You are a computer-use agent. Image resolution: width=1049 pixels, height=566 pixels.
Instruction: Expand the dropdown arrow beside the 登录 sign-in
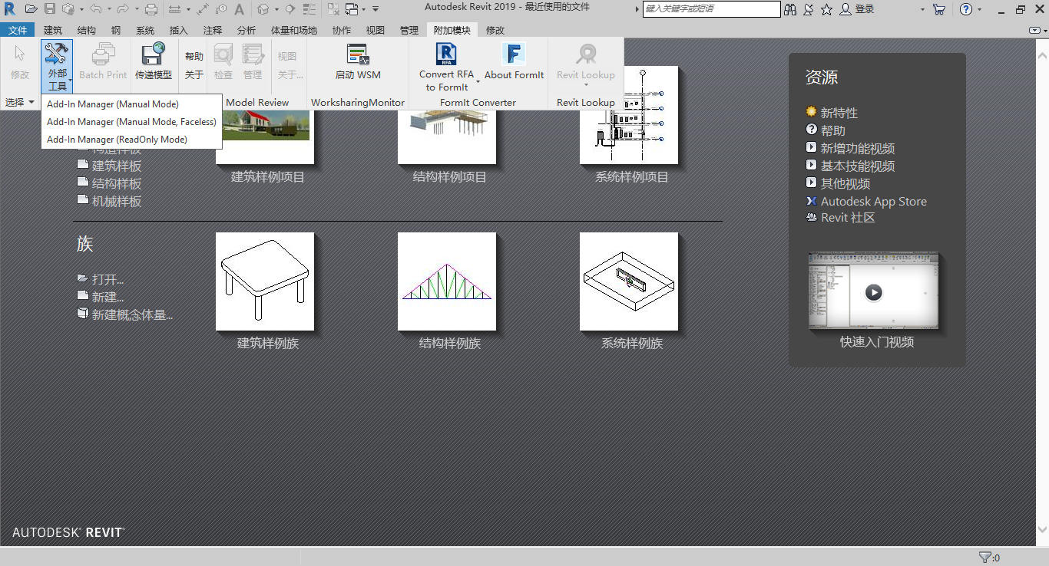[x=921, y=9]
